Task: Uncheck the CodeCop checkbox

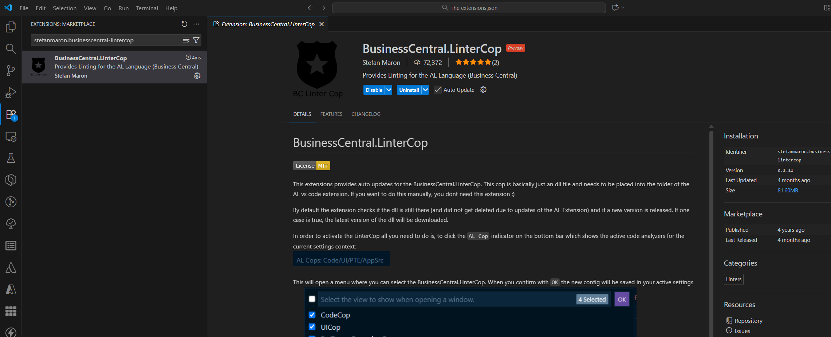Action: pyautogui.click(x=312, y=315)
